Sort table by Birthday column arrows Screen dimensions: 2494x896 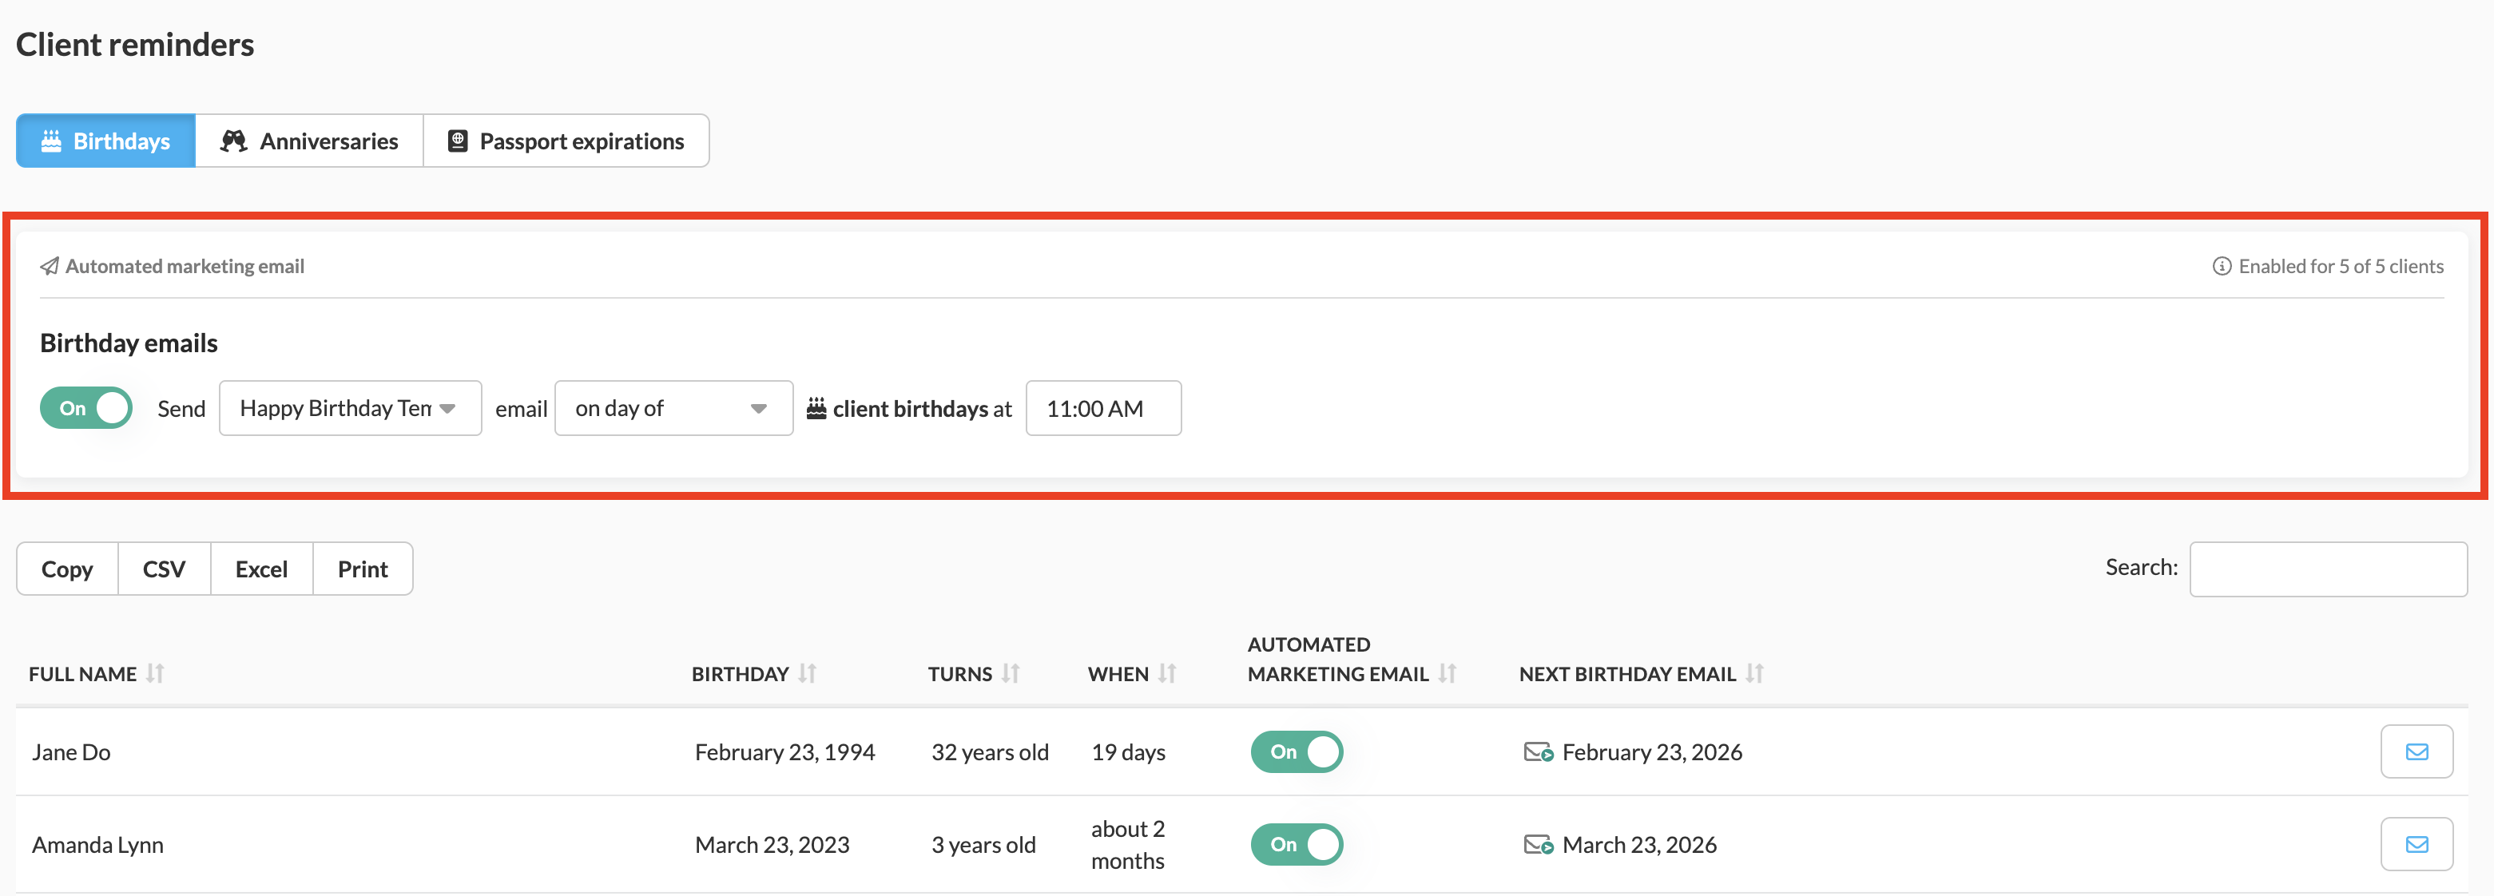coord(808,673)
